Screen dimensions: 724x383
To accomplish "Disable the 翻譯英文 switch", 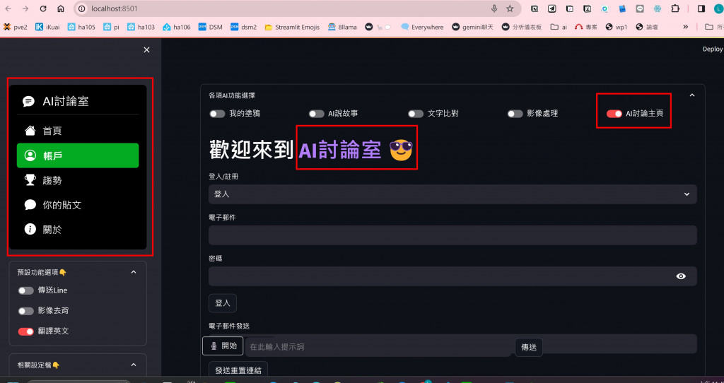I will (x=26, y=331).
